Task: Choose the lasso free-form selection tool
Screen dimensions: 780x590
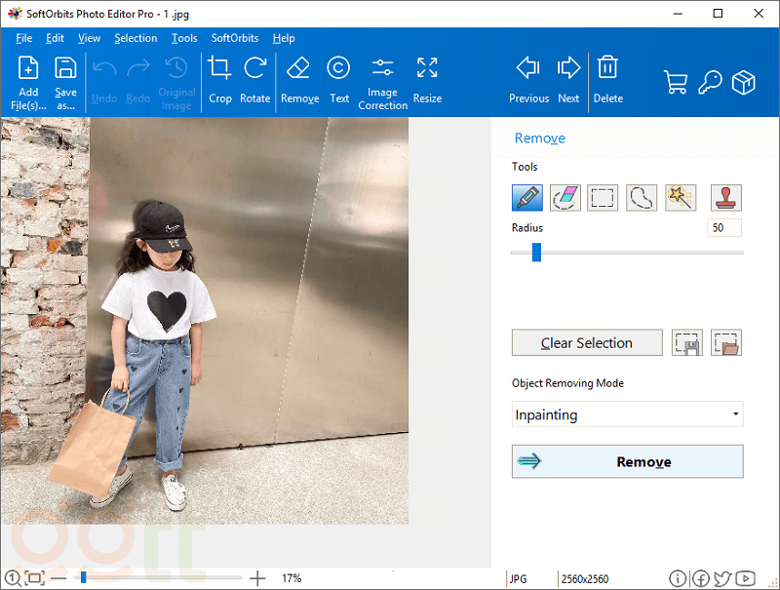Action: [642, 197]
